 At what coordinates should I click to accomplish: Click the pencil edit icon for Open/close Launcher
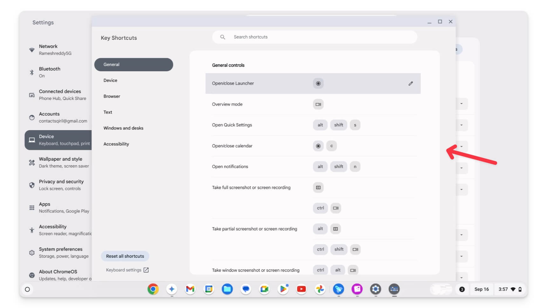[x=410, y=83]
